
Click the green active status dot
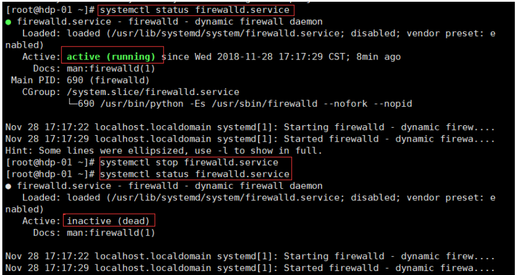tap(9, 22)
